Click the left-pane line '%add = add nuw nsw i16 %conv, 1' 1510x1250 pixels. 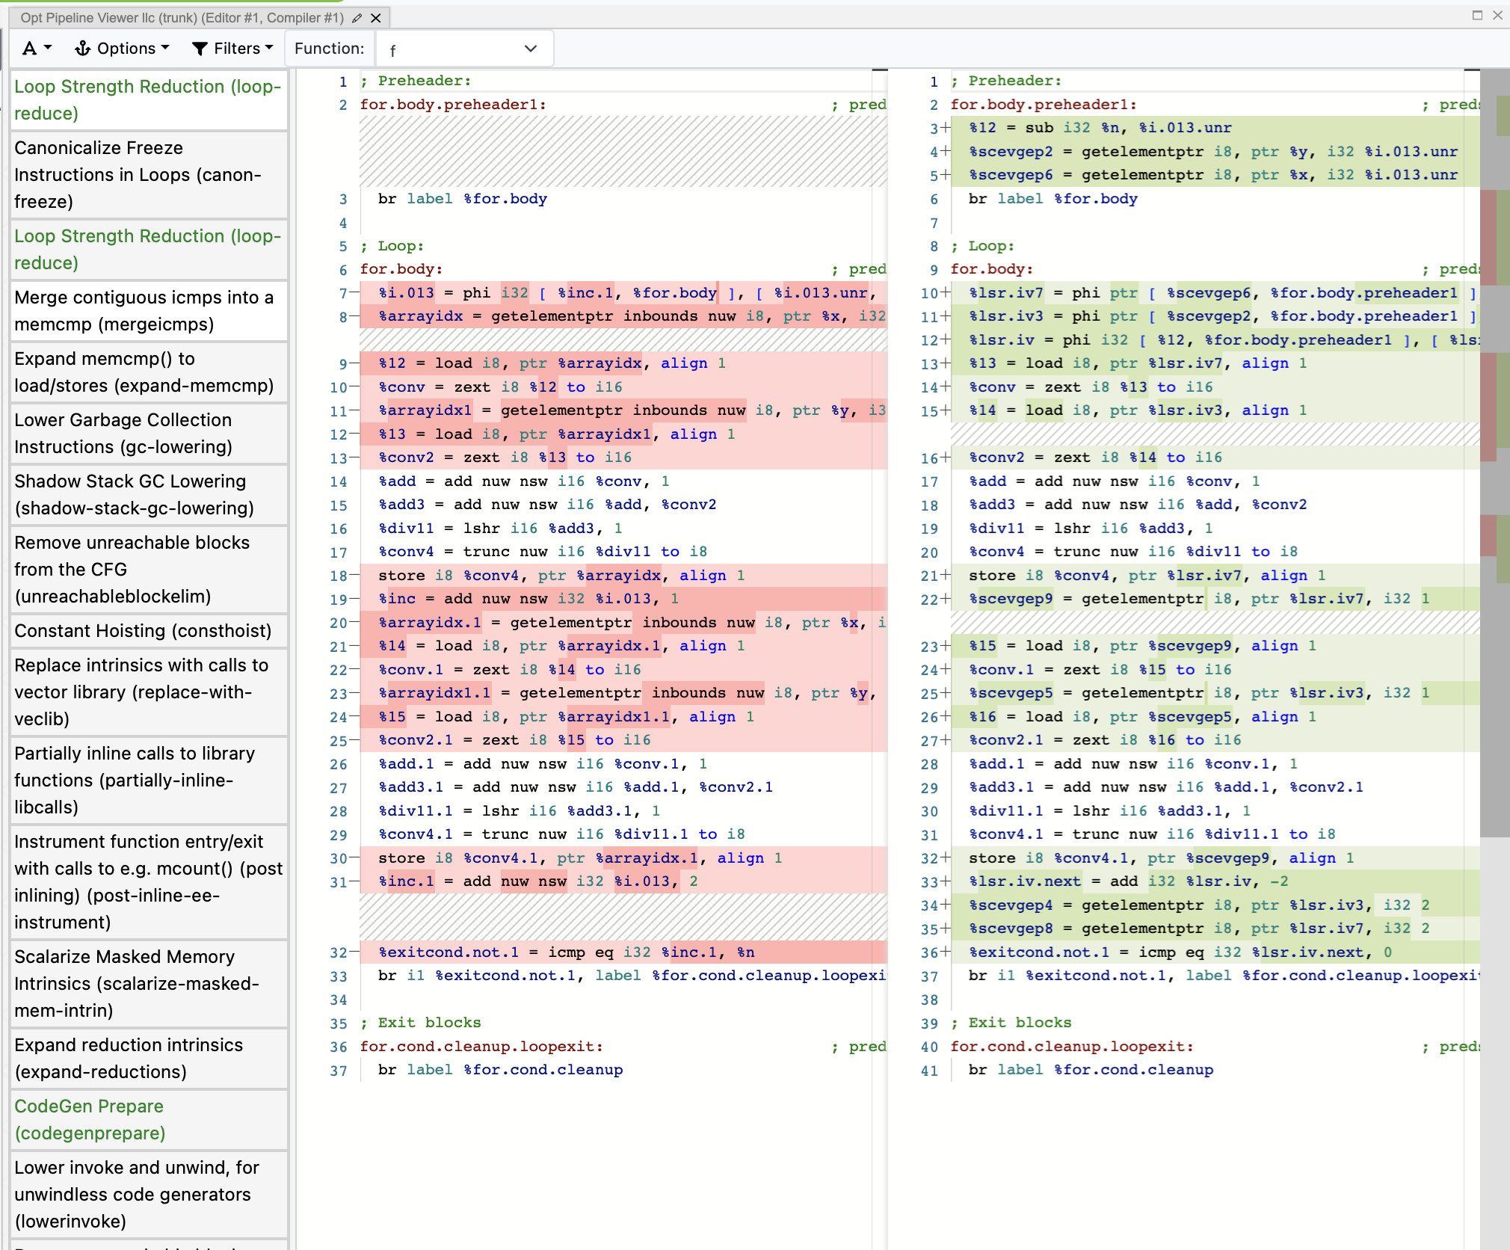click(524, 481)
